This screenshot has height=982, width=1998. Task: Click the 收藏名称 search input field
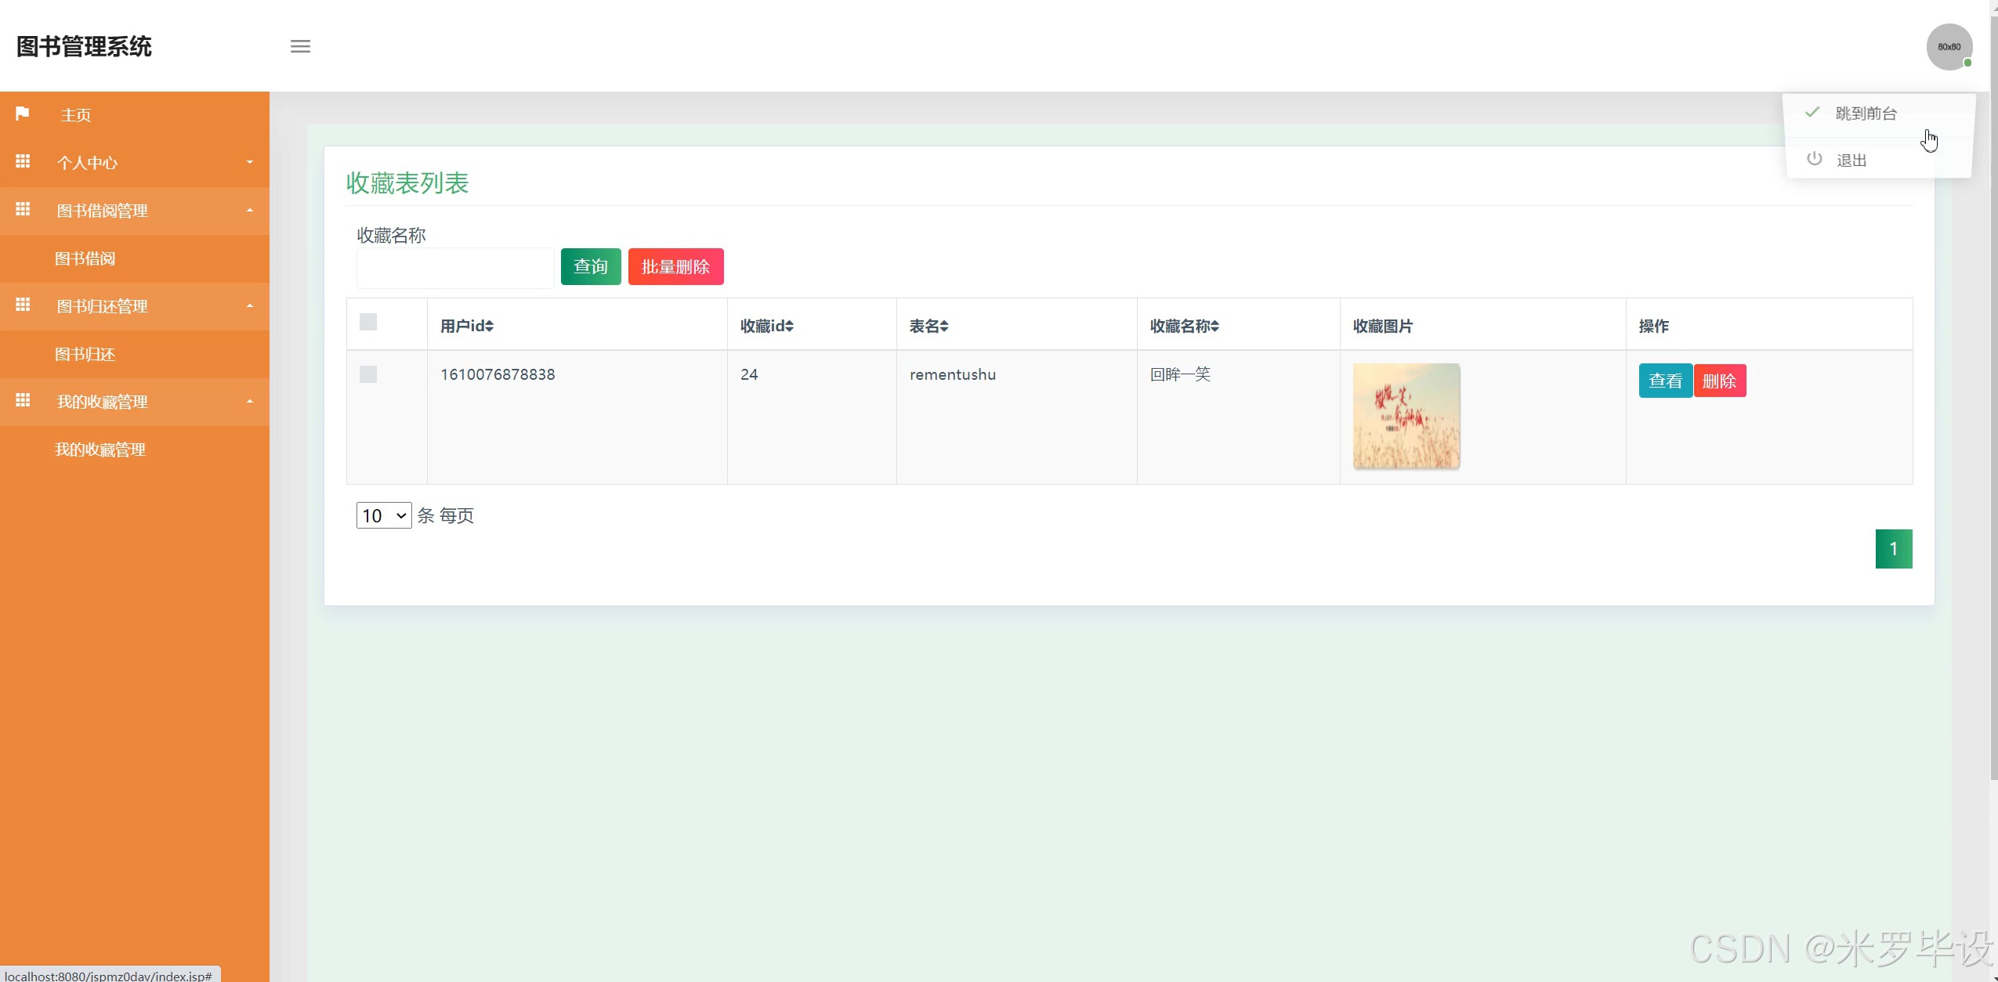tap(455, 268)
